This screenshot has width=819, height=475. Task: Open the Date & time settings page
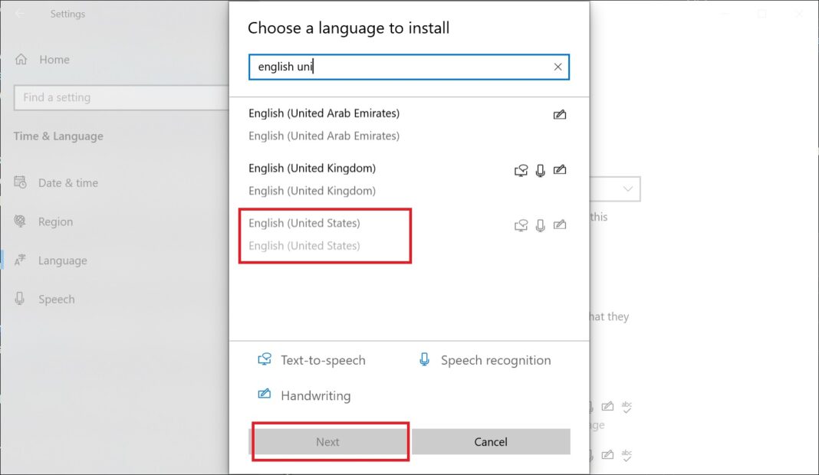[67, 183]
